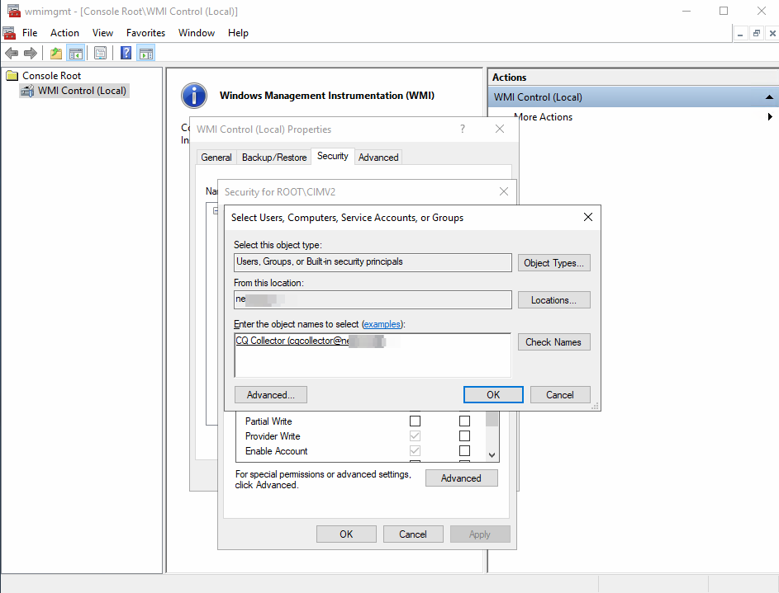Close the WMI Control (Local) Properties dialog

click(500, 129)
